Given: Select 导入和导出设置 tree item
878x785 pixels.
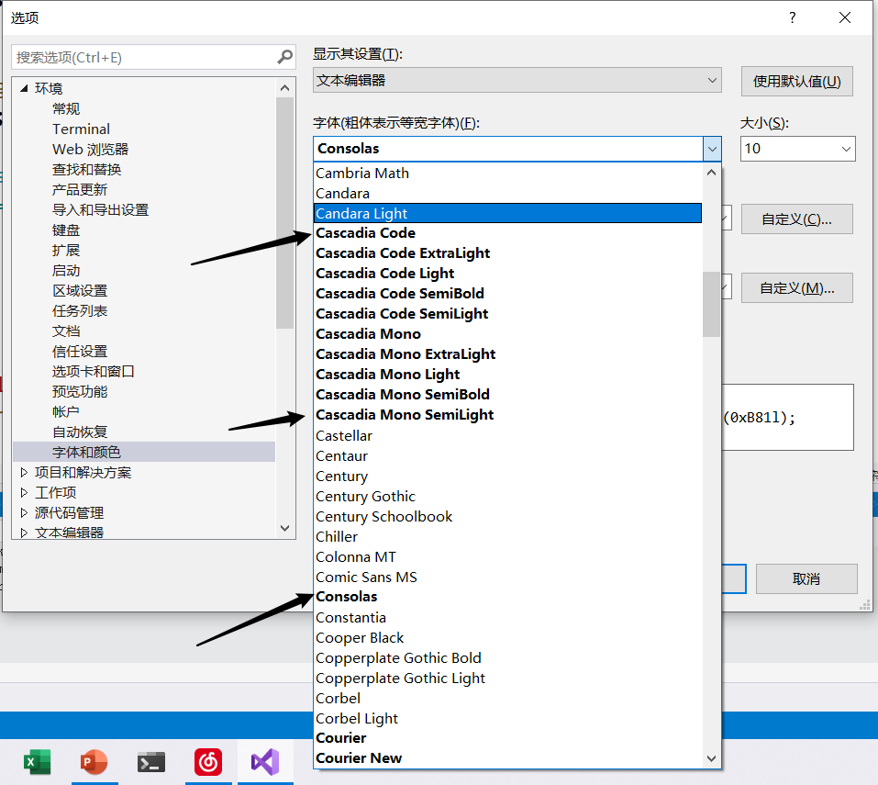Looking at the screenshot, I should pyautogui.click(x=100, y=209).
